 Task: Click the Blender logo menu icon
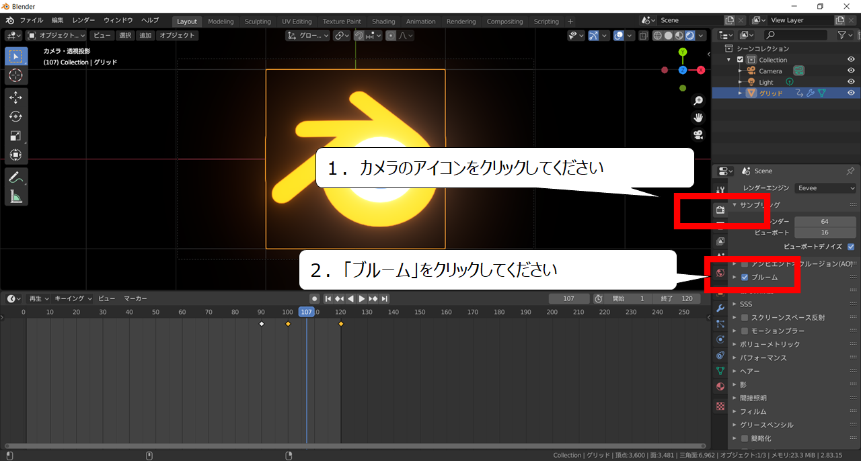(9, 21)
